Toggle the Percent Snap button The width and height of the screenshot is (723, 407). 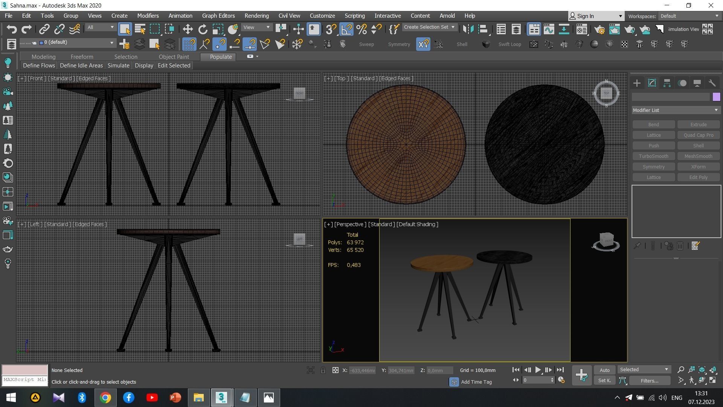361,29
